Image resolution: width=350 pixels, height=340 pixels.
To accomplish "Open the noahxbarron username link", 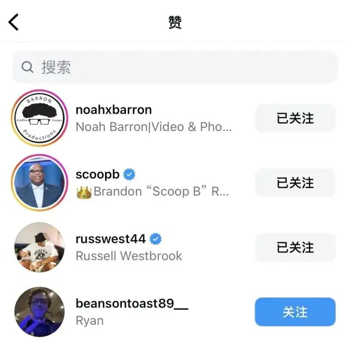I will click(114, 109).
